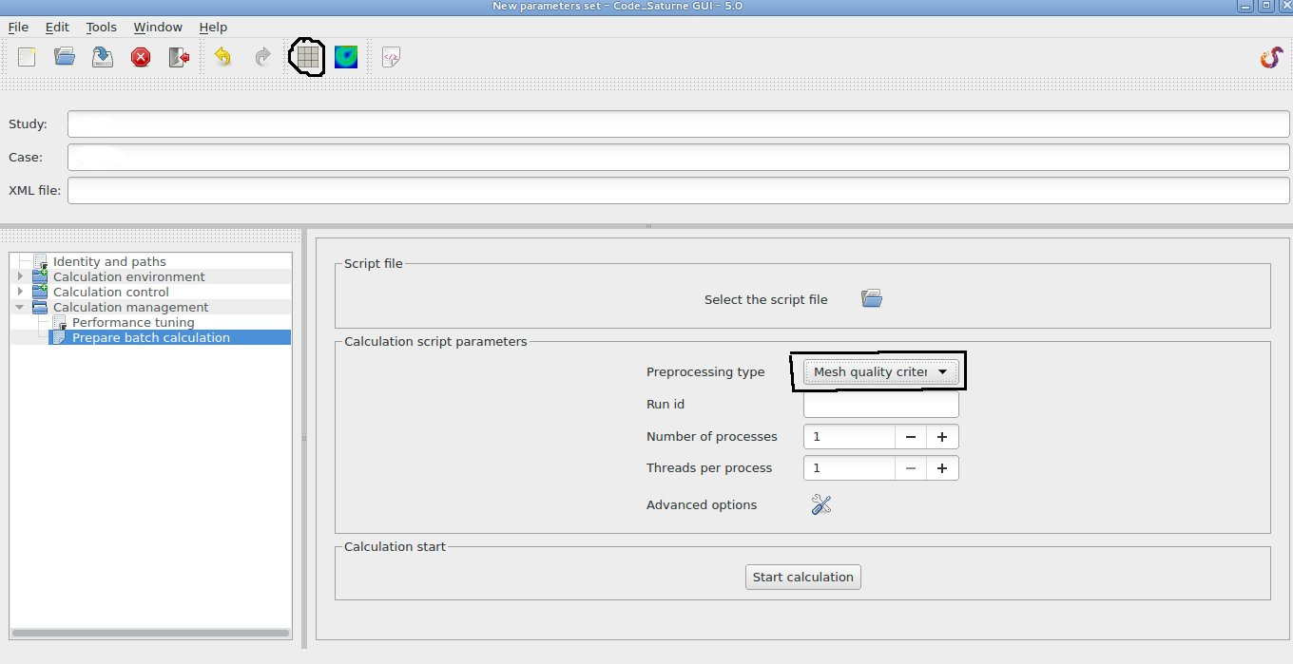Screen dimensions: 1293x664
Task: Click the Run id input field
Action: [880, 405]
